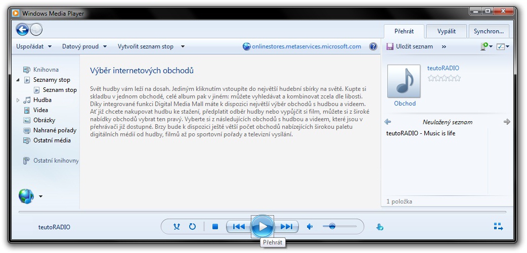This screenshot has height=253, width=527.
Task: Click the Videa film icon
Action: [27, 110]
